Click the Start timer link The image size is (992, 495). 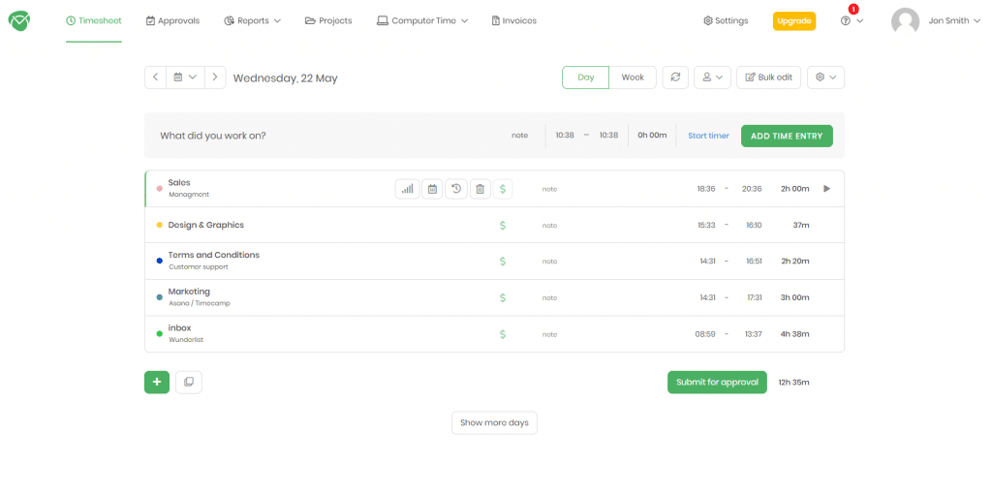pos(708,136)
